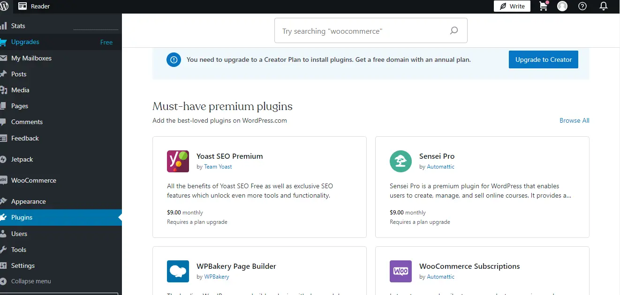Image resolution: width=620 pixels, height=295 pixels.
Task: Focus the plugin search field
Action: (370, 31)
